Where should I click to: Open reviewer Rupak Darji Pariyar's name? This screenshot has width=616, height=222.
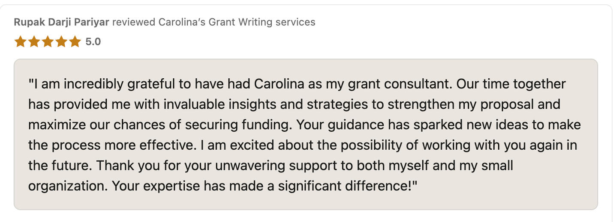61,22
